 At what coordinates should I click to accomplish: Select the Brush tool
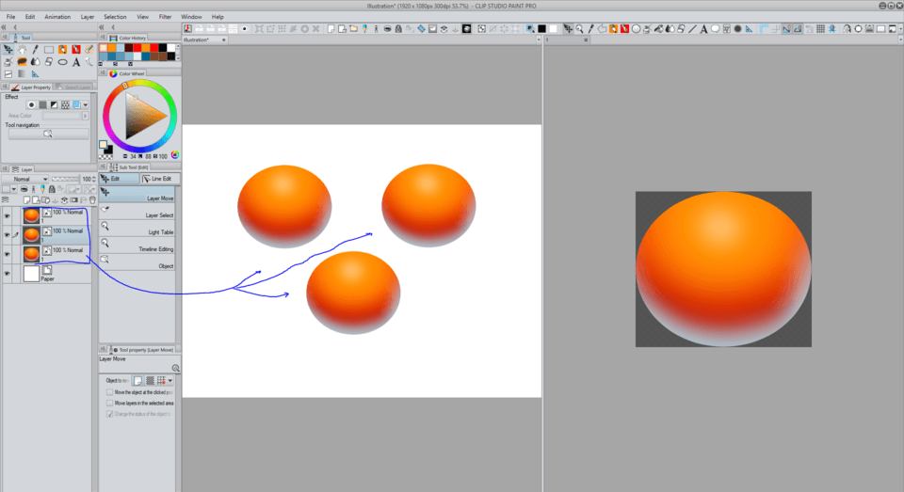[89, 50]
